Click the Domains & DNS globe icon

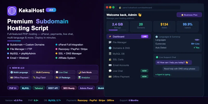click(110, 48)
